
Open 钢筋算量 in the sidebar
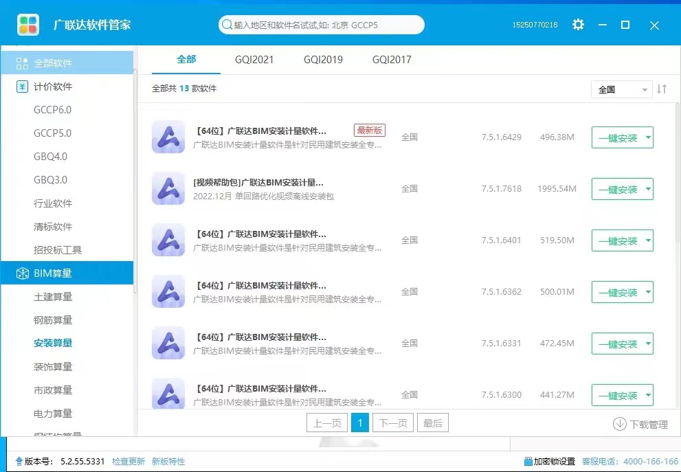53,320
